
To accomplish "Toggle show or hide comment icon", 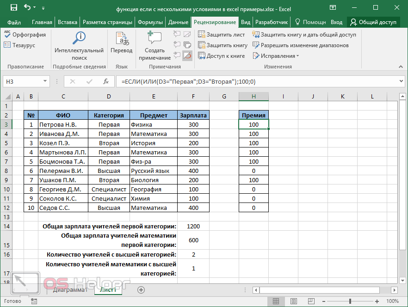I will point(187,34).
